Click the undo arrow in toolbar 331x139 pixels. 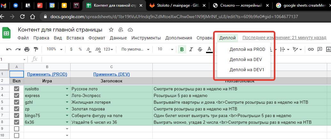9,49
